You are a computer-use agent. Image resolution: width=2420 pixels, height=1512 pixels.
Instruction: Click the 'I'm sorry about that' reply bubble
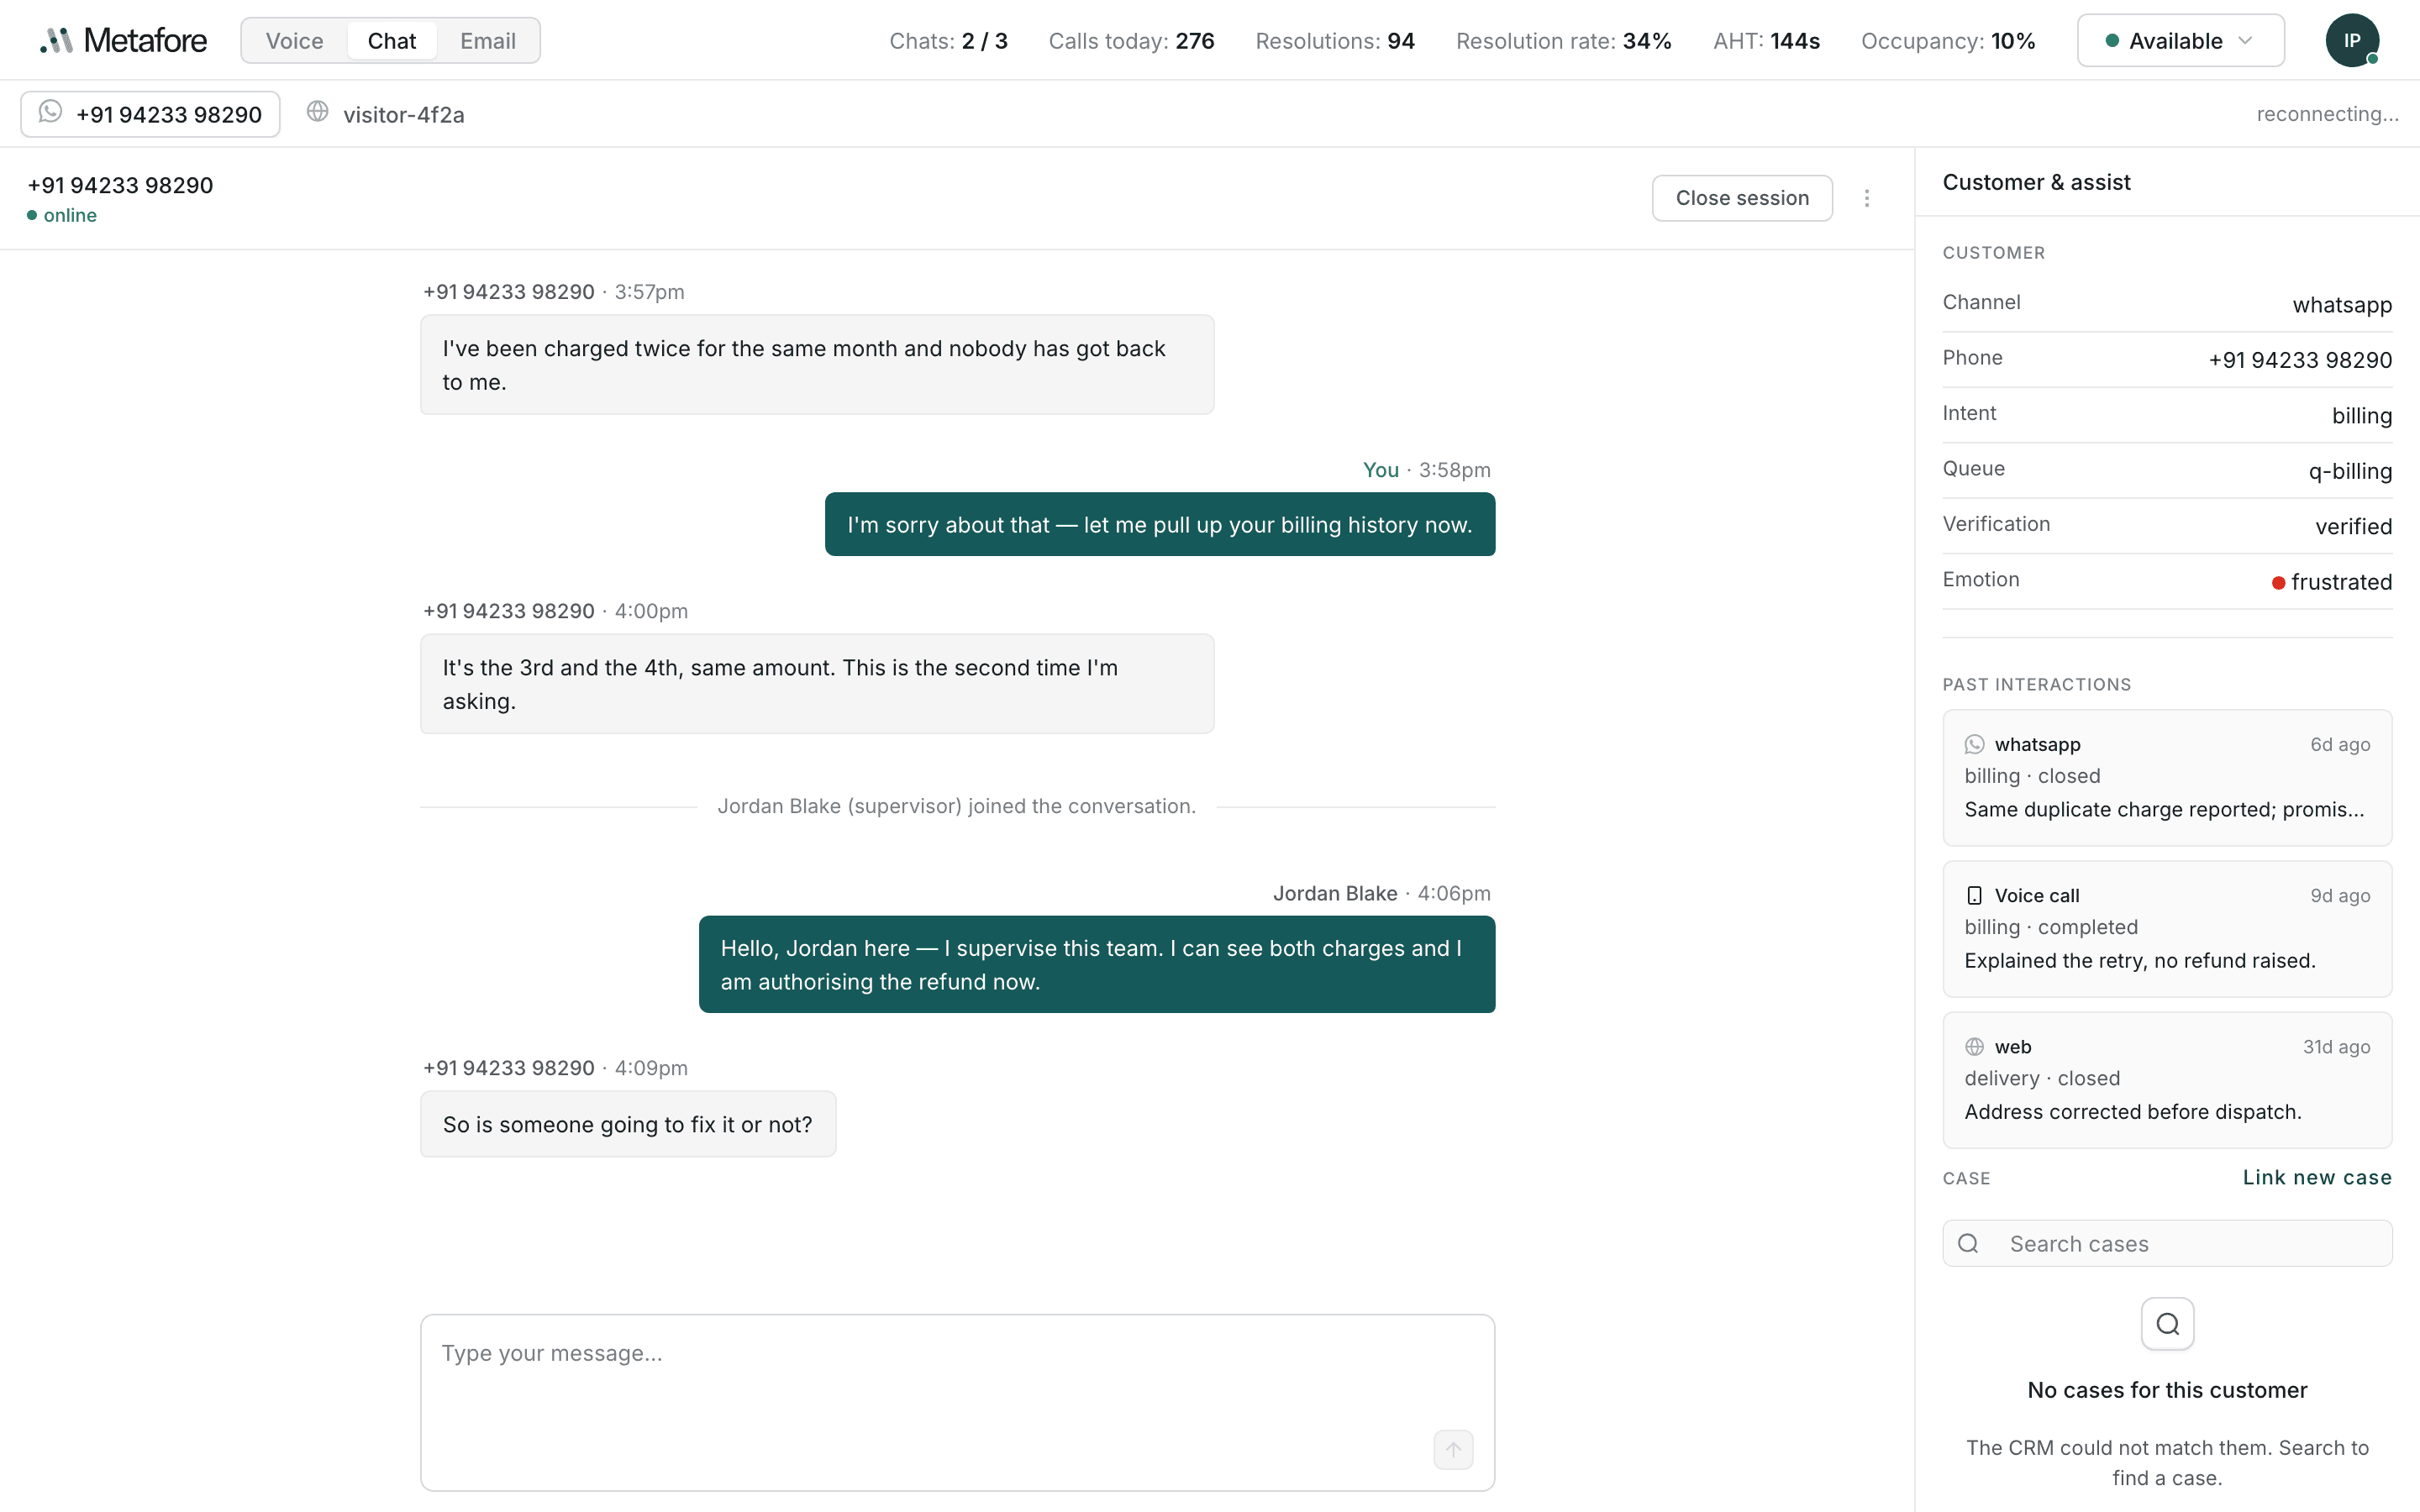click(x=1160, y=524)
